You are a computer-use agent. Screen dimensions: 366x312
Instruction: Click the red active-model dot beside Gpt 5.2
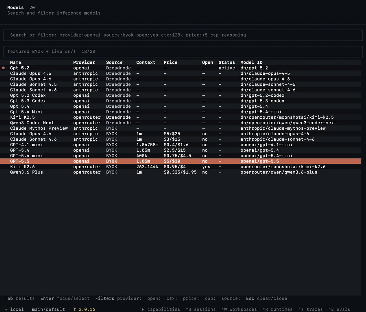[3, 68]
